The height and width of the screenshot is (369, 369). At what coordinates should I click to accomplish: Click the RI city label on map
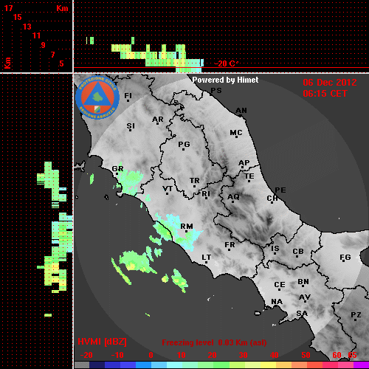pyautogui.click(x=206, y=194)
